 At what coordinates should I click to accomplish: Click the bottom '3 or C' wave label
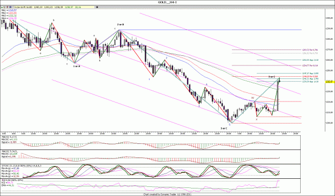tap(224, 128)
